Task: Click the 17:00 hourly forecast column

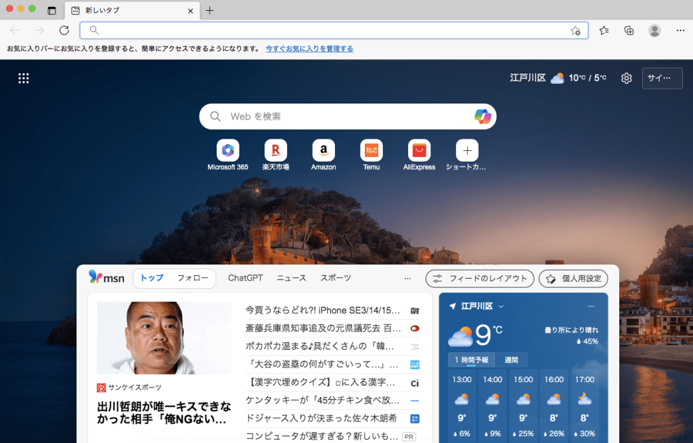Action: 585,406
